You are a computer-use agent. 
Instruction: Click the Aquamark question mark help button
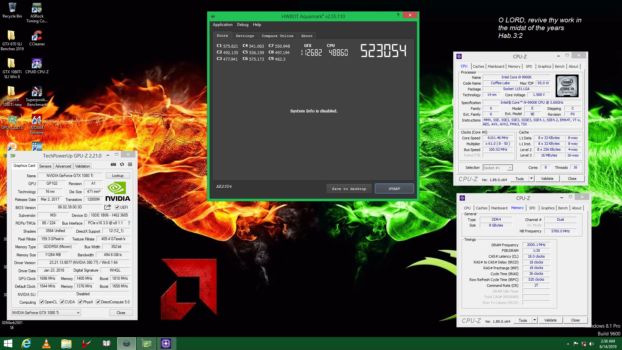tap(398, 15)
